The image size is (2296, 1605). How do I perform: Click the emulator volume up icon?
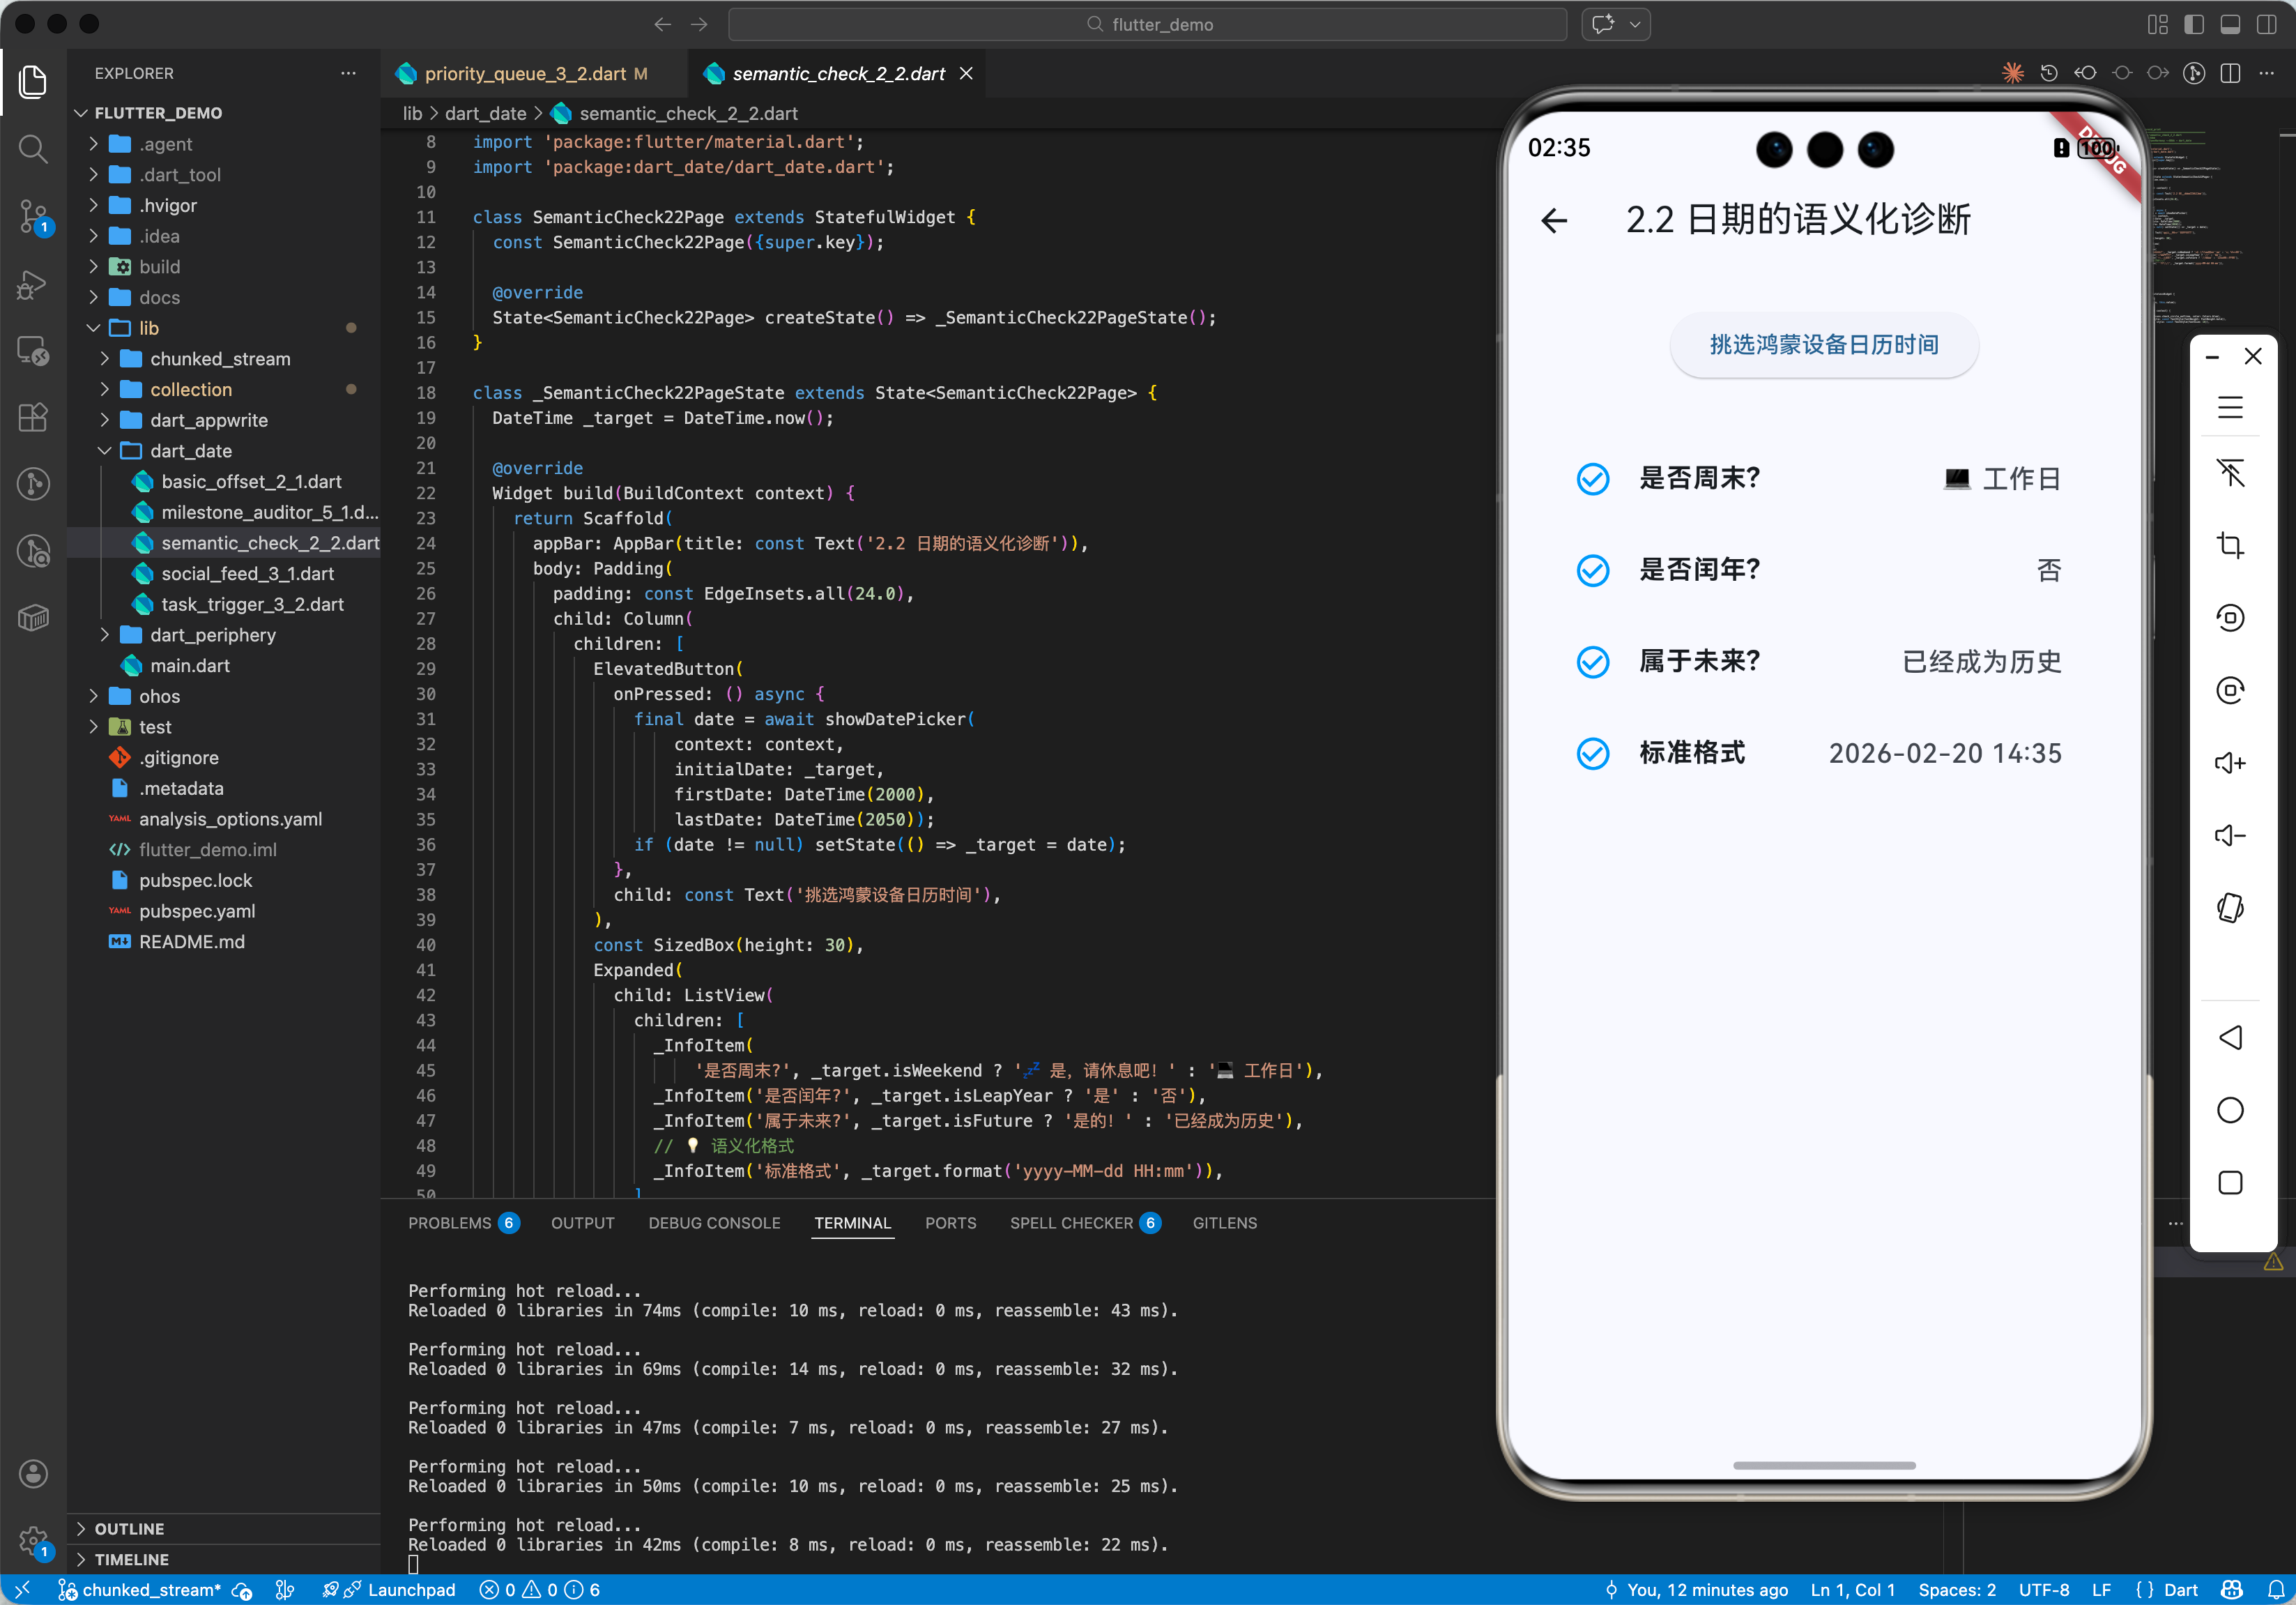pyautogui.click(x=2229, y=763)
